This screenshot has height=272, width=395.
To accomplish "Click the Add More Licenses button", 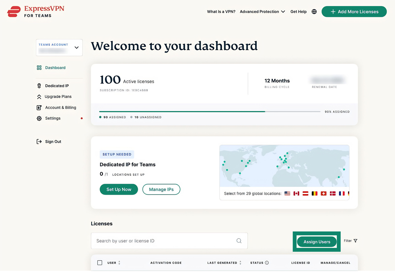I will point(354,12).
